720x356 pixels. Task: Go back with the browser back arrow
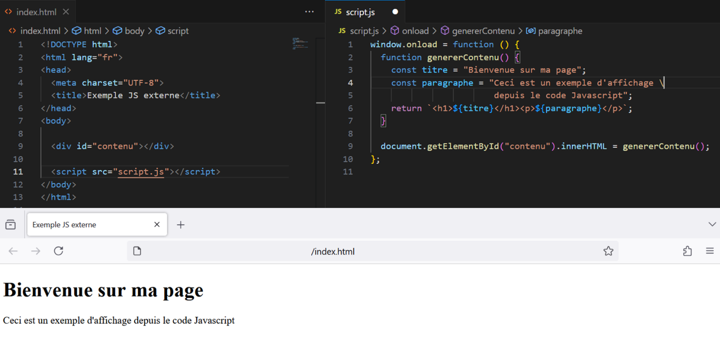click(x=13, y=251)
